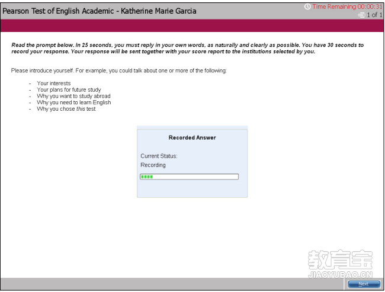Click the empty part of recording bar

tap(195, 177)
